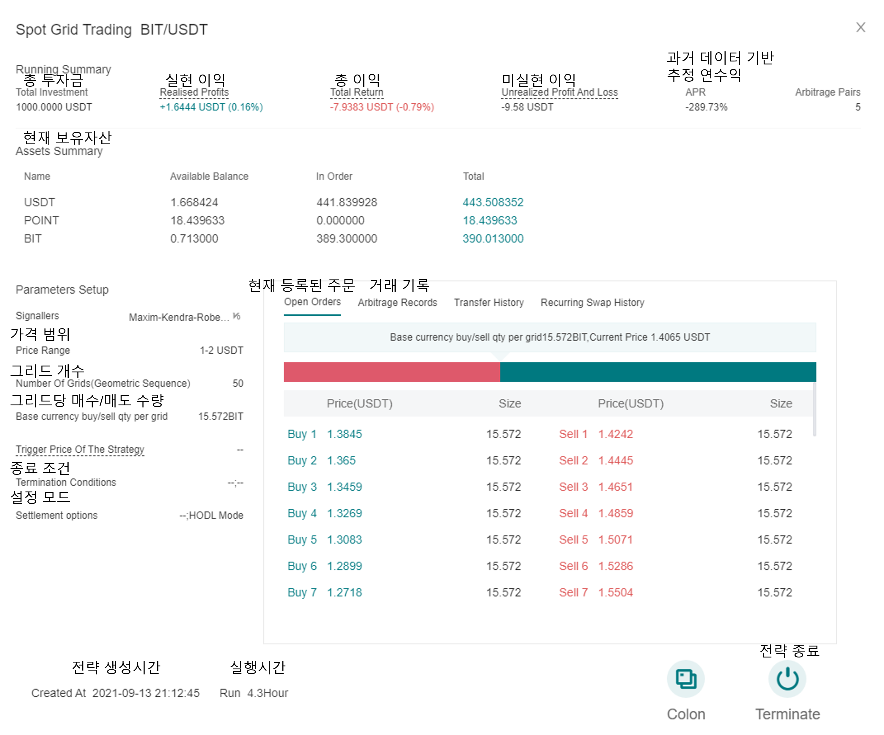Click the Realised Profits underlined label

(x=194, y=92)
